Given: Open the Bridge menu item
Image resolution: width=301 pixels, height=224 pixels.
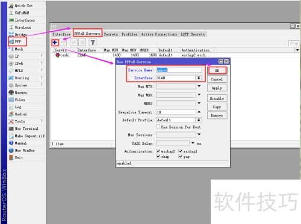Looking at the screenshot, I should [20, 34].
